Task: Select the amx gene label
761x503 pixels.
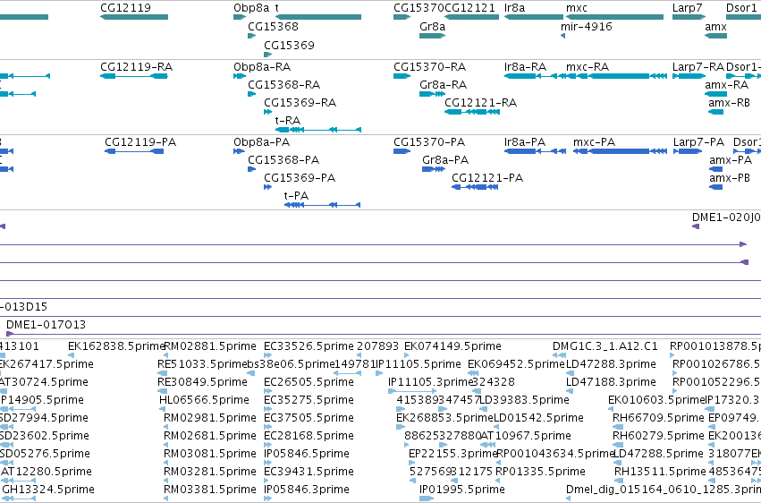Action: [715, 26]
